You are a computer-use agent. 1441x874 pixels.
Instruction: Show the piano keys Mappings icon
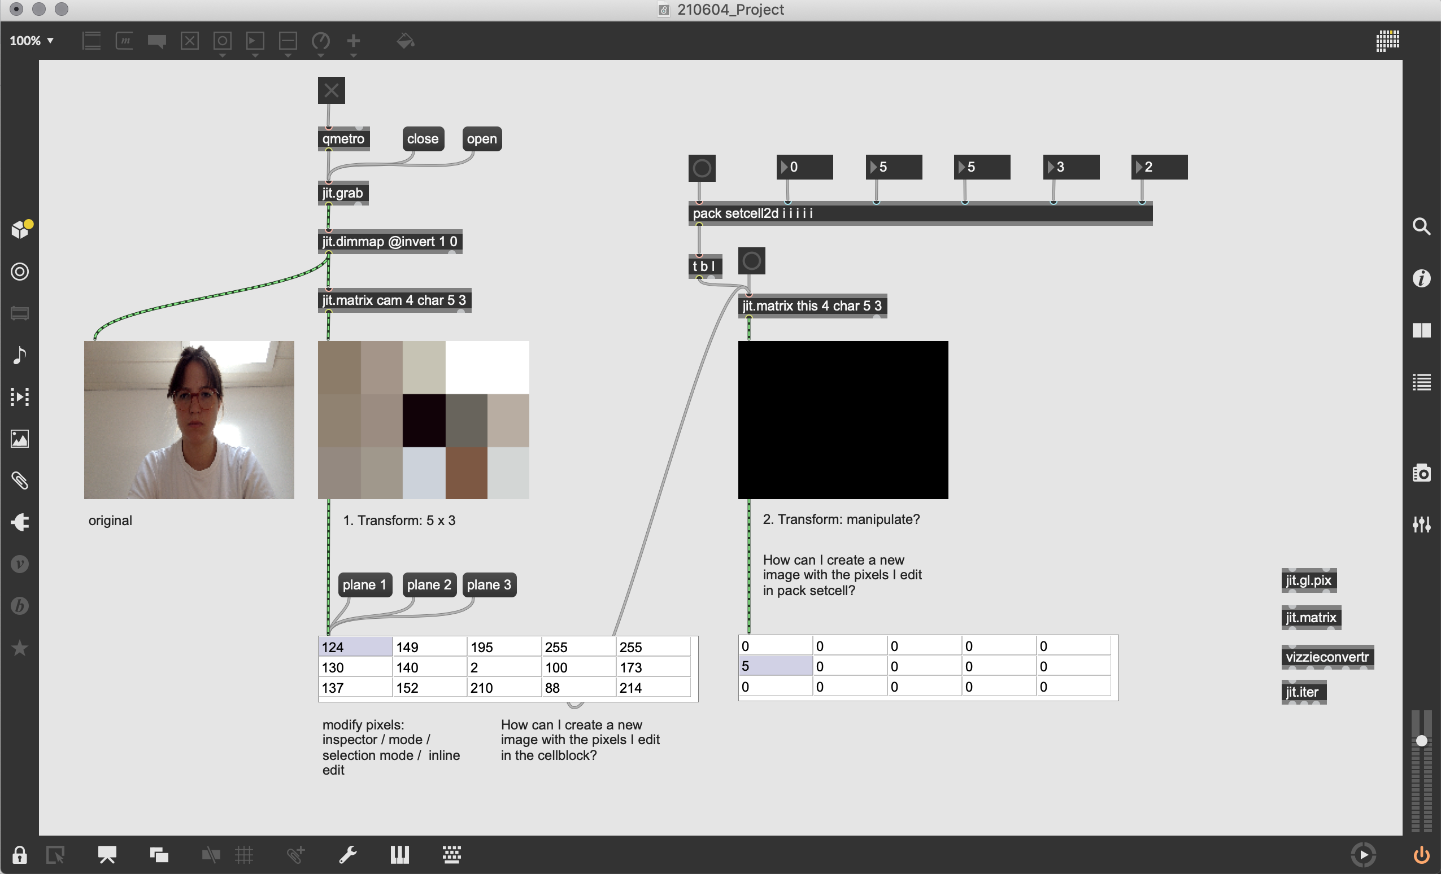(400, 855)
